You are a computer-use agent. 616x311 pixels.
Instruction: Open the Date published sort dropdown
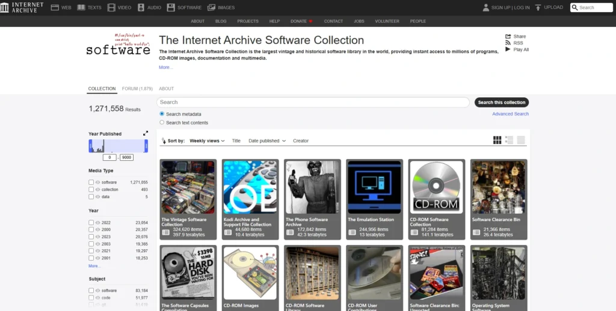coord(266,141)
